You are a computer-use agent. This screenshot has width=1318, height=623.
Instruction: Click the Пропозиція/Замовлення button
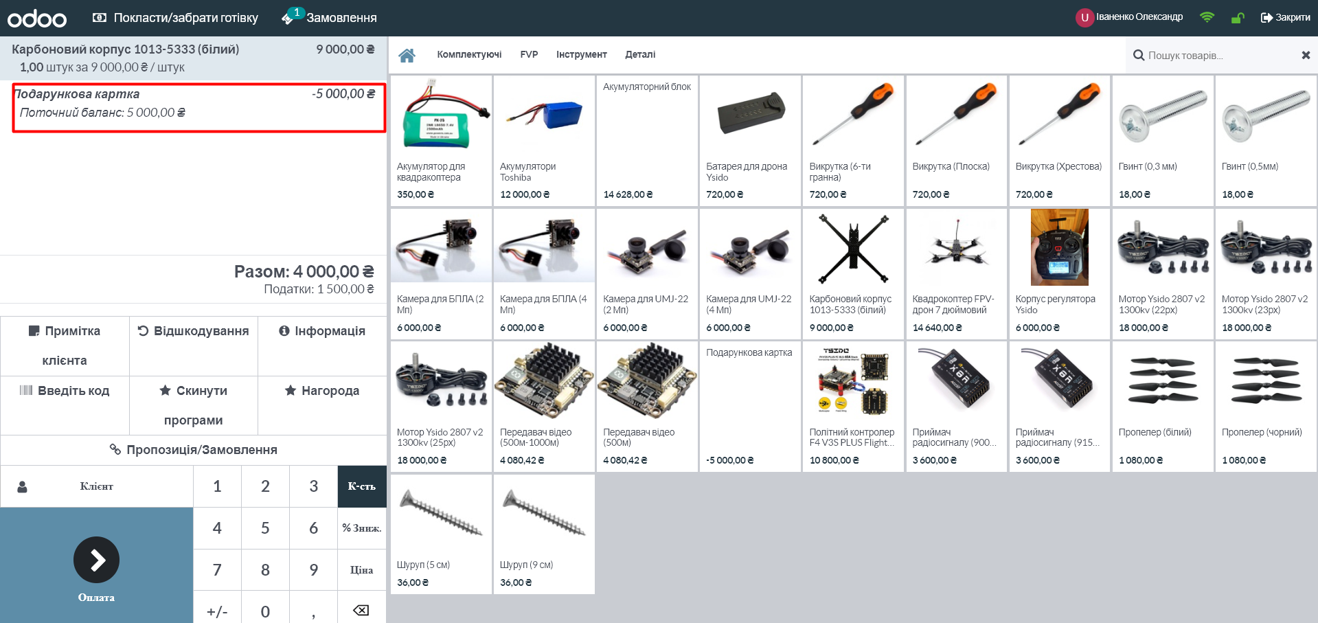tap(193, 450)
